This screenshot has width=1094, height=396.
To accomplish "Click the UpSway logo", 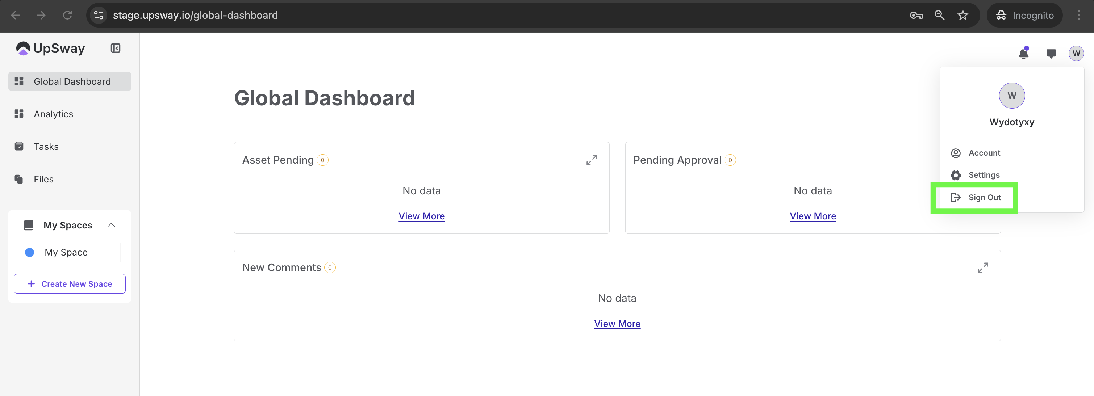I will point(51,49).
